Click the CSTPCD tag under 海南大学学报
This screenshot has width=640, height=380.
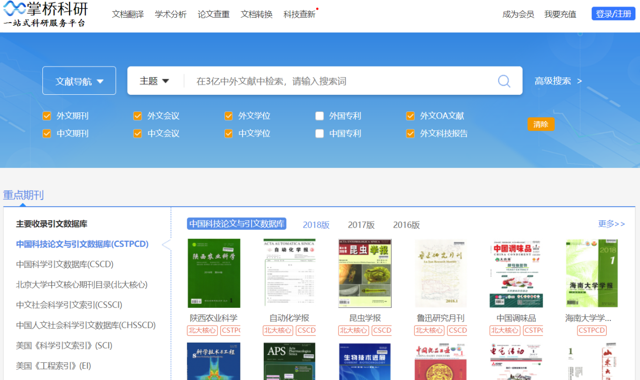point(592,331)
